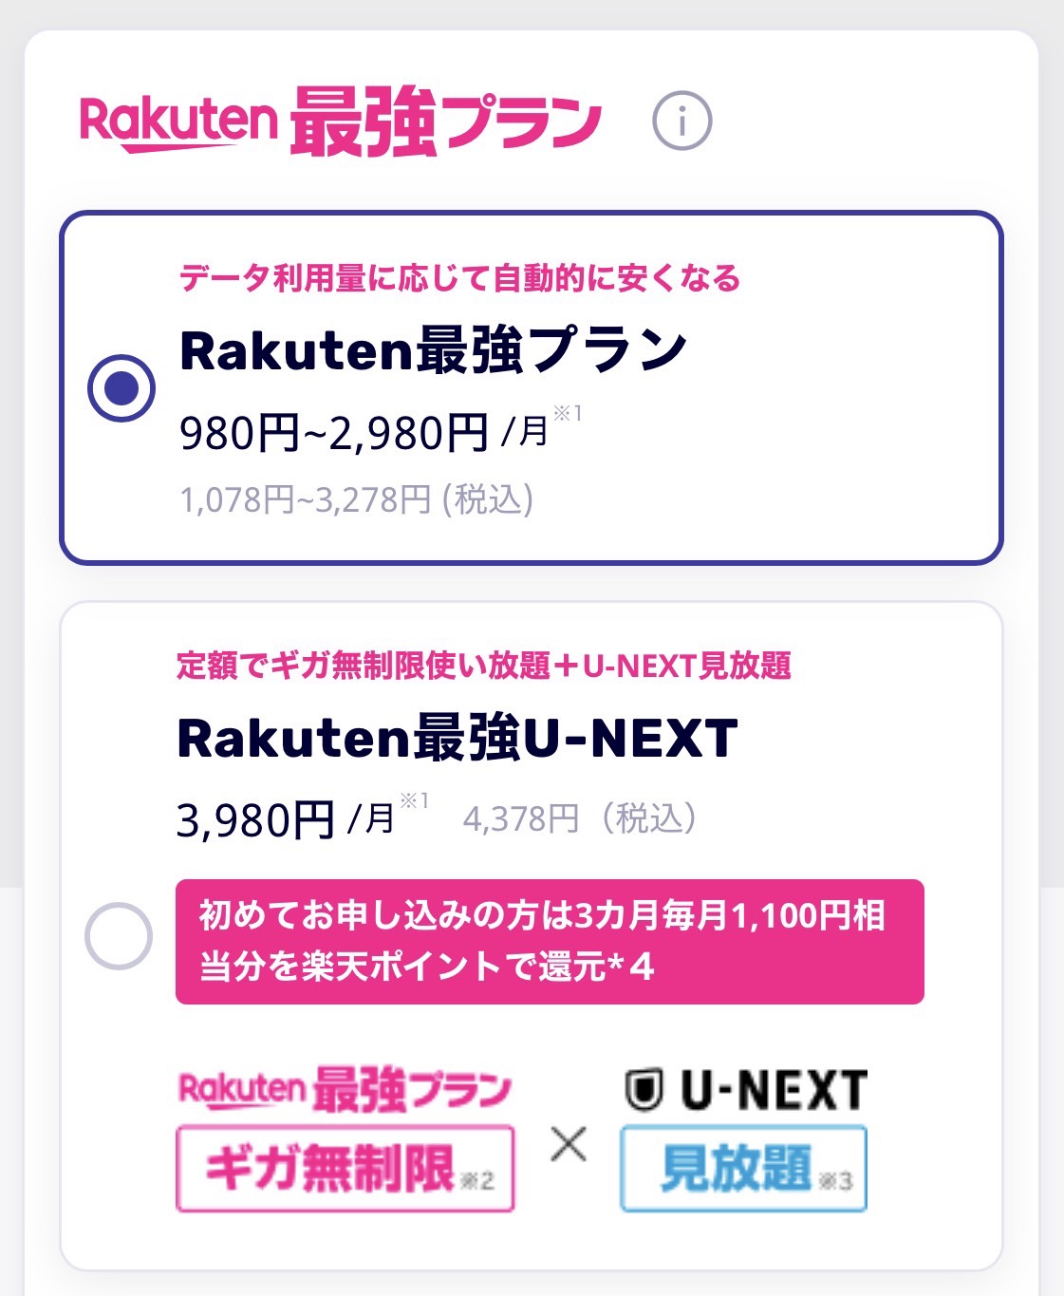Click the ギガ無制限 badge

coord(345,1169)
